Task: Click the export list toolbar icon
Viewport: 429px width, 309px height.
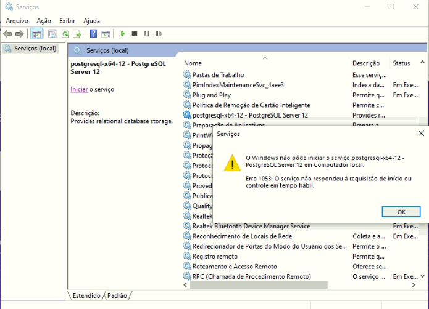Action: click(x=77, y=34)
